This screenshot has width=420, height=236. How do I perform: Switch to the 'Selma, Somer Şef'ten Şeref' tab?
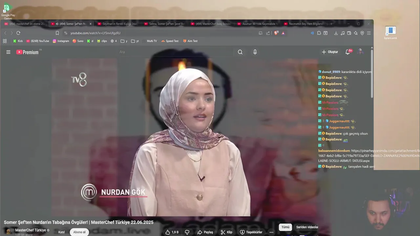coord(164,24)
